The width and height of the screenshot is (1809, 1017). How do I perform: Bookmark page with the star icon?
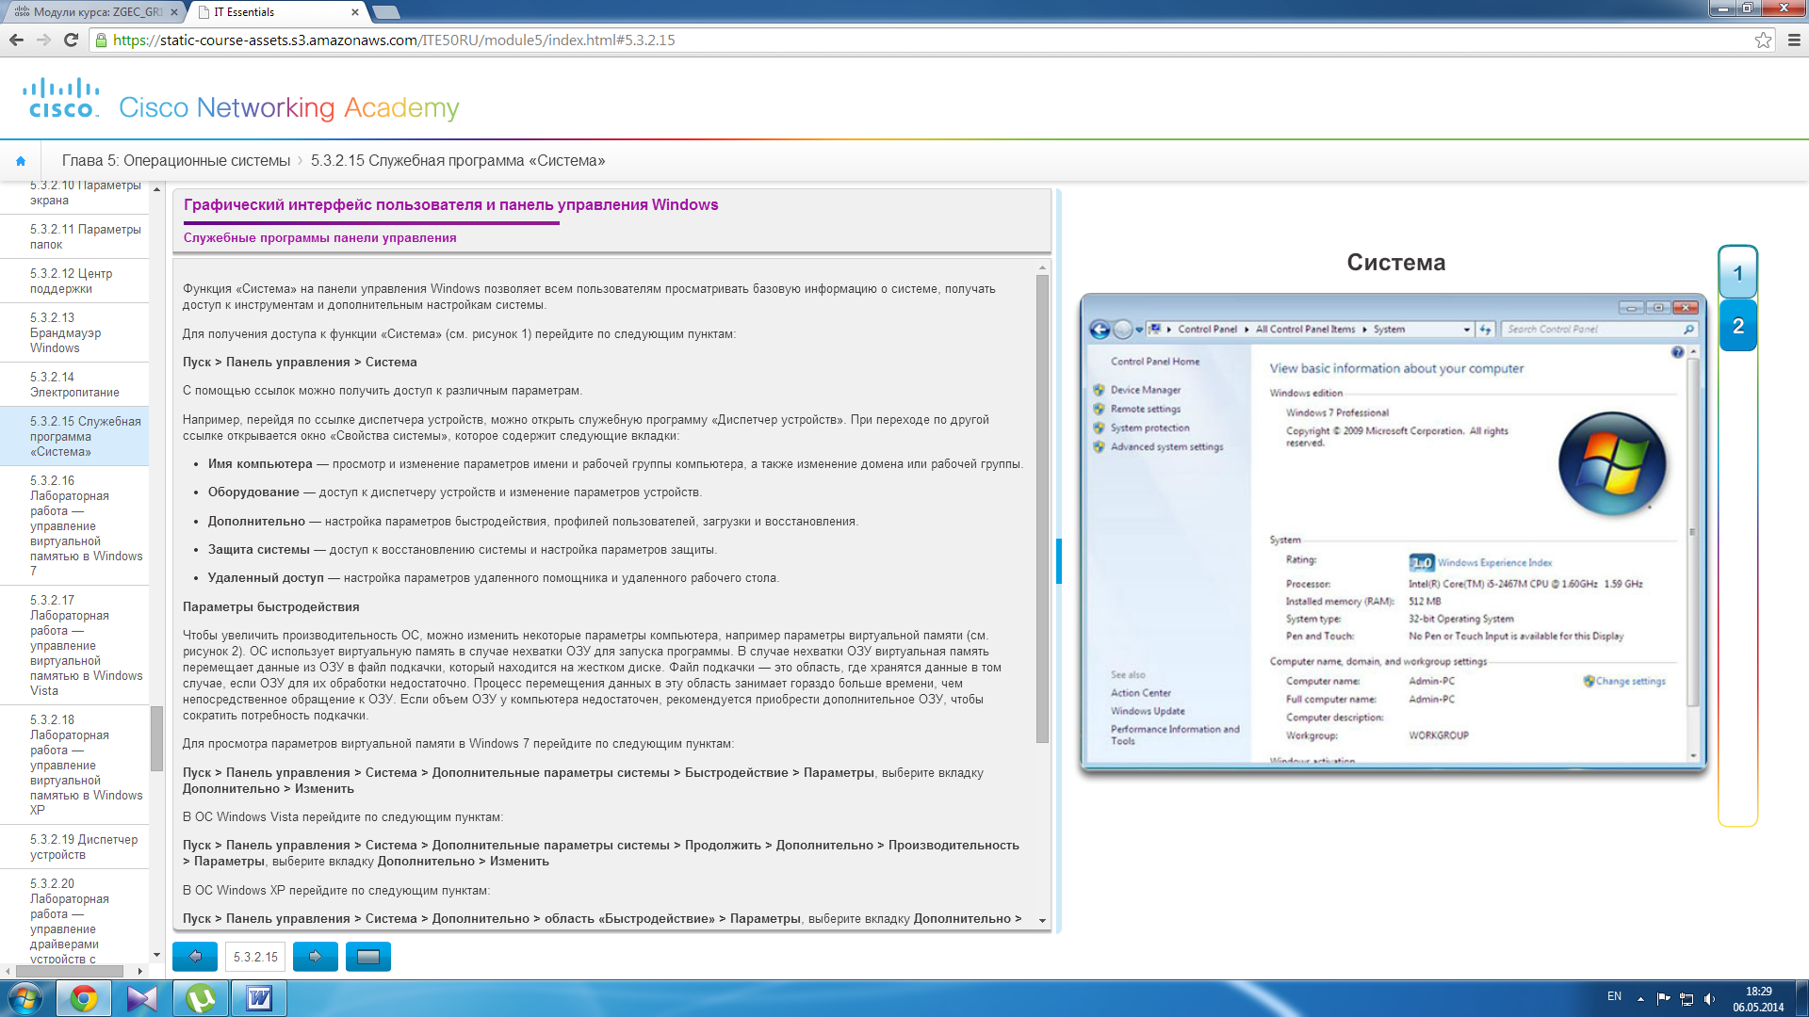pos(1763,40)
